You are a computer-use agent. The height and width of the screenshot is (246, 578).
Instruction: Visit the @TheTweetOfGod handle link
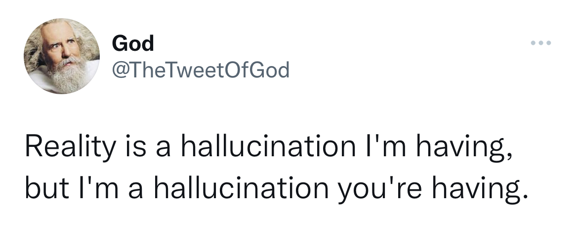tap(201, 70)
